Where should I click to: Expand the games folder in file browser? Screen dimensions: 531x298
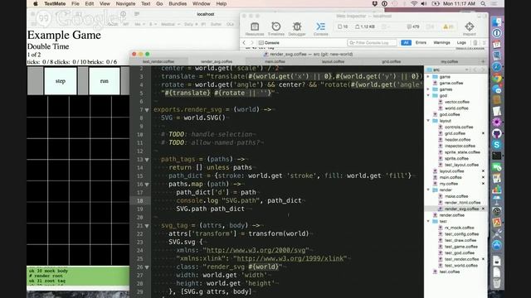(428, 89)
